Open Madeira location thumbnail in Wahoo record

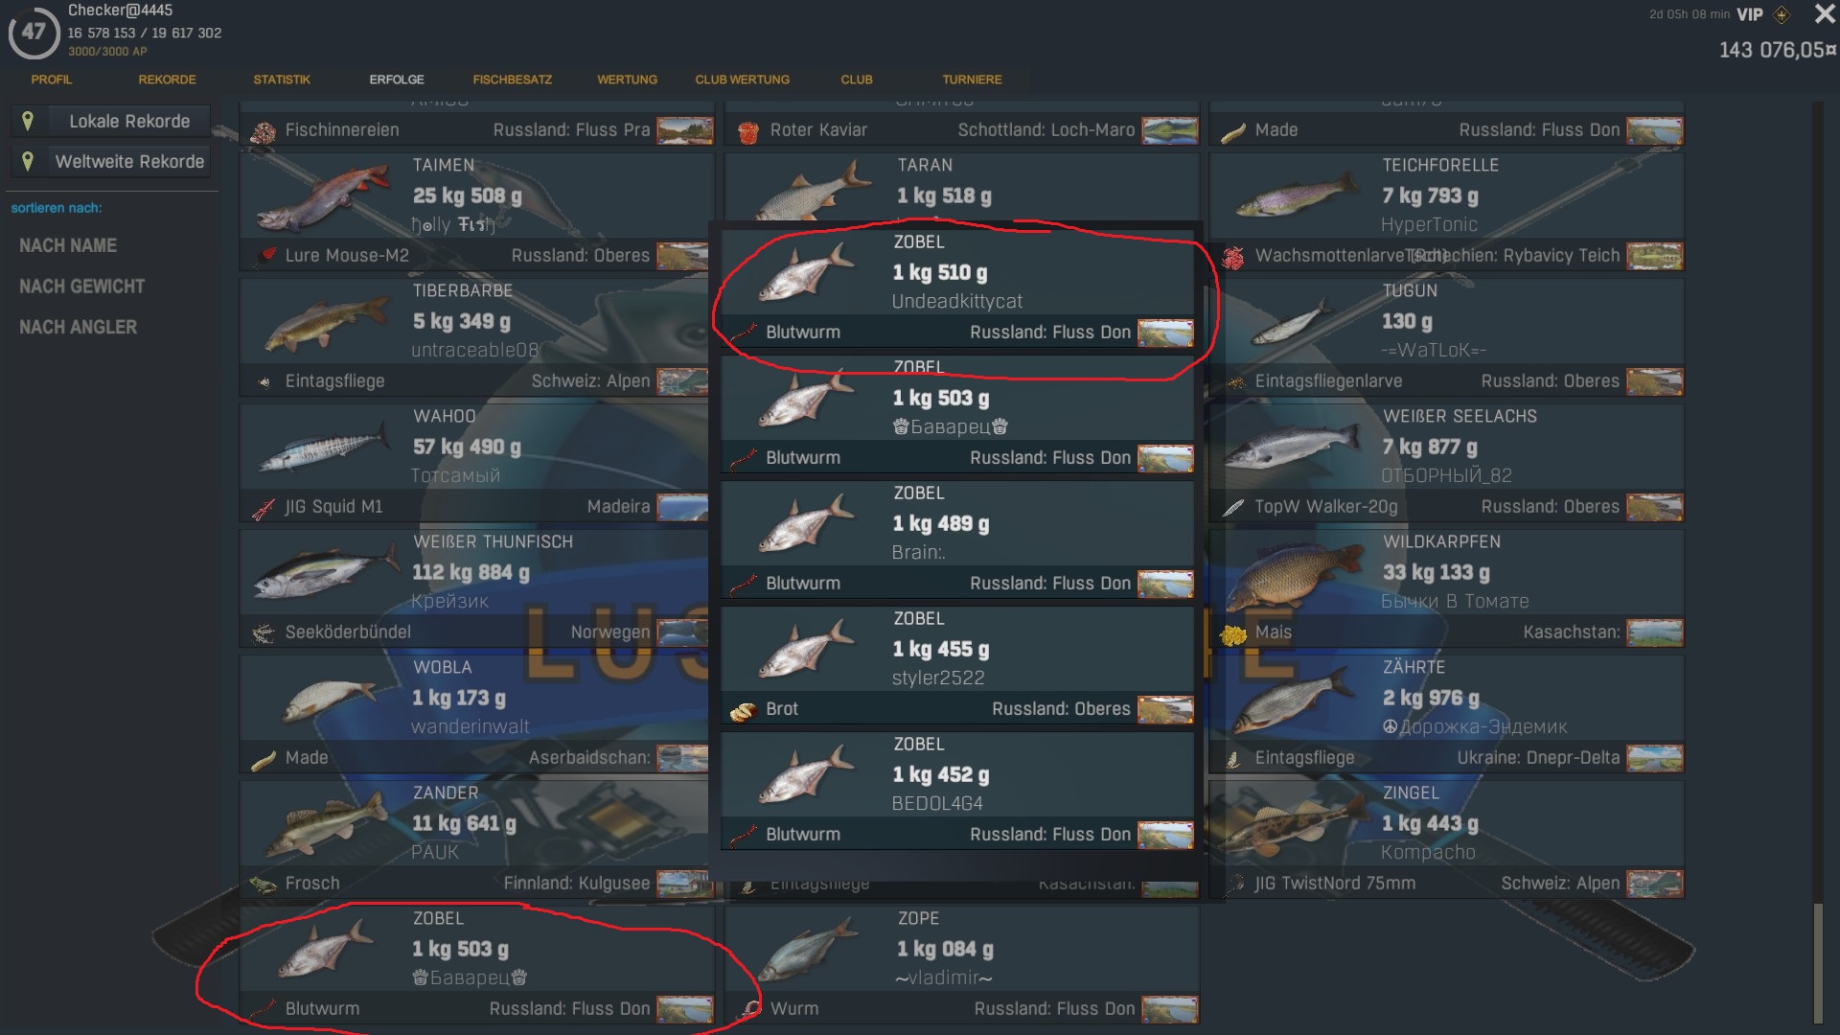[x=682, y=507]
